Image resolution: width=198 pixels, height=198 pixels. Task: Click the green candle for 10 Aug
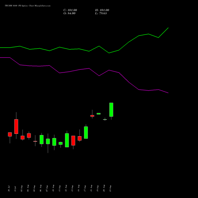54,142
